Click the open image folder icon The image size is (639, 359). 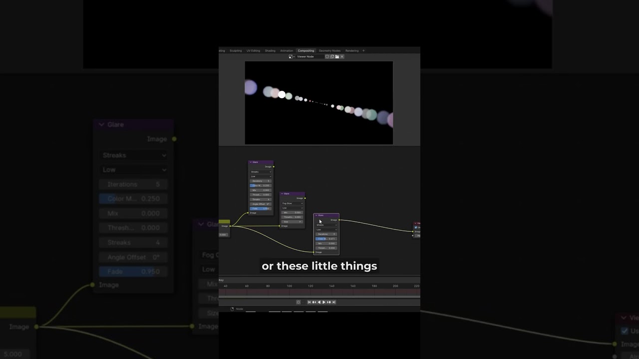coord(337,57)
